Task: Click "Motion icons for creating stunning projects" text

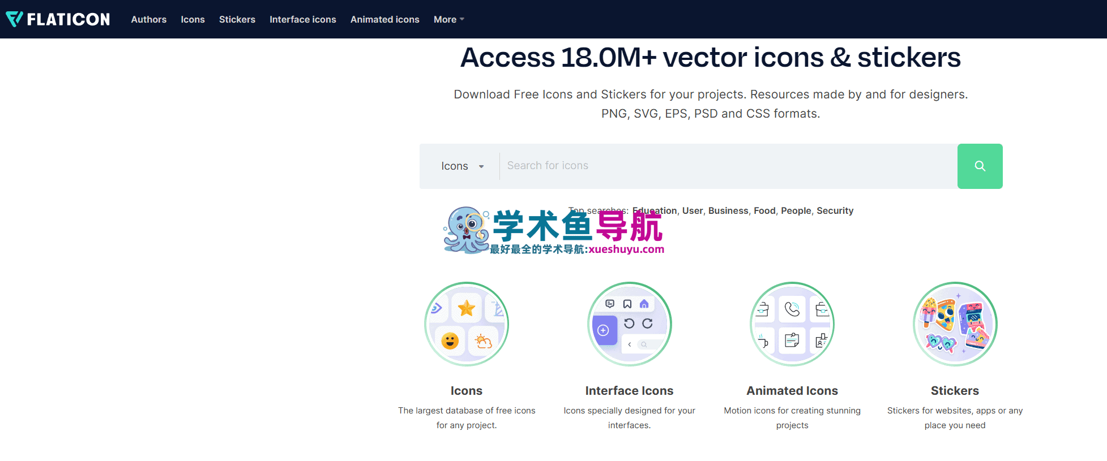Action: pos(792,418)
